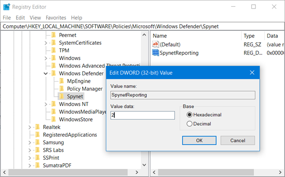Open the Edit menu
This screenshot has height=177, width=285.
tap(20, 18)
